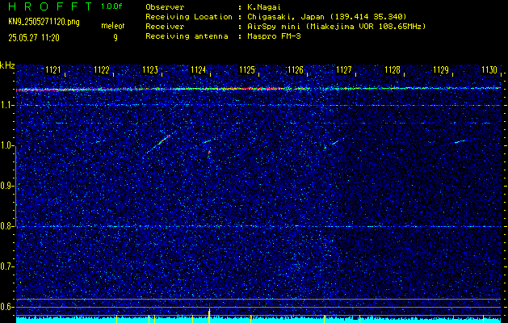The width and height of the screenshot is (508, 323).
Task: Click the Receiving antenna field label
Action: point(187,36)
